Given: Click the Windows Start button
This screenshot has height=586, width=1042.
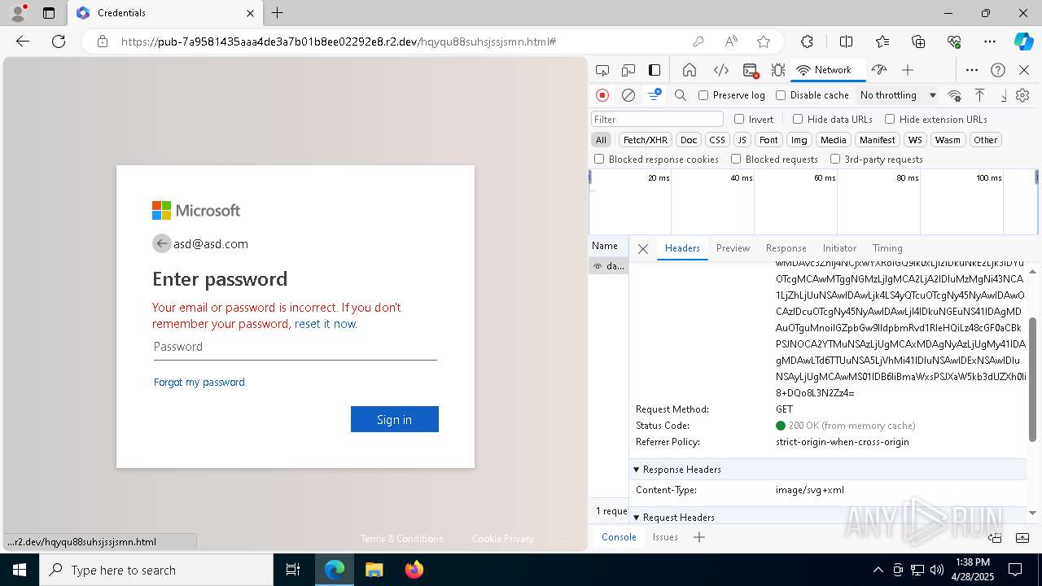Looking at the screenshot, I should 20,570.
